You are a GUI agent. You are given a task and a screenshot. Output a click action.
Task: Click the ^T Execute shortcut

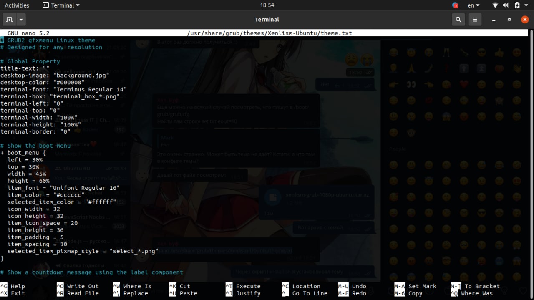tap(243, 286)
